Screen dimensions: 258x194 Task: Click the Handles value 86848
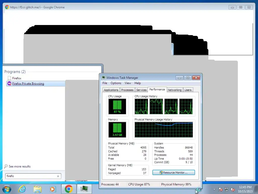coord(189,148)
